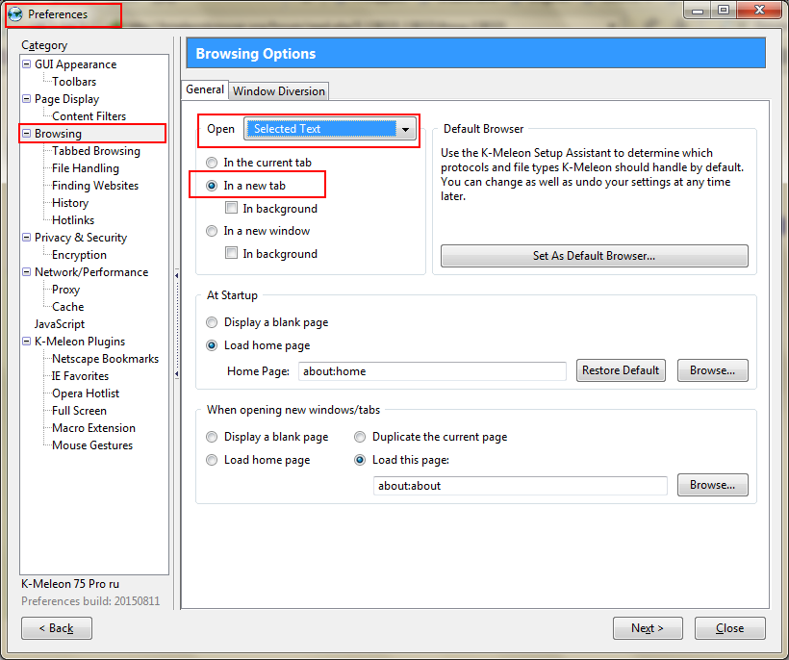Collapse the K-Meleon Plugins category

(27, 342)
